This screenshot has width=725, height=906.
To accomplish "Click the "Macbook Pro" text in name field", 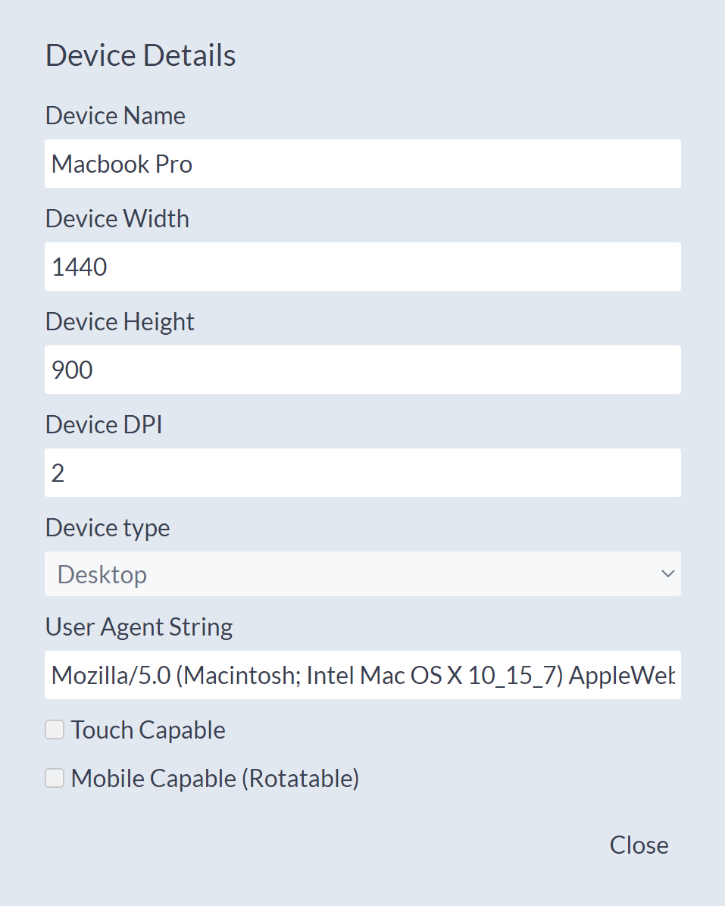I will [x=122, y=164].
